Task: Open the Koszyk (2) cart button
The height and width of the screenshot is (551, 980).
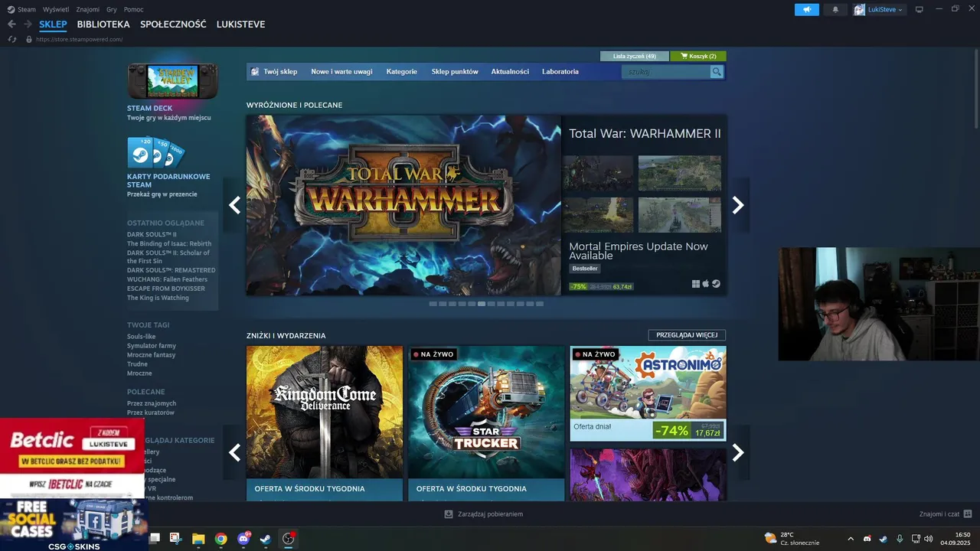Action: [698, 56]
